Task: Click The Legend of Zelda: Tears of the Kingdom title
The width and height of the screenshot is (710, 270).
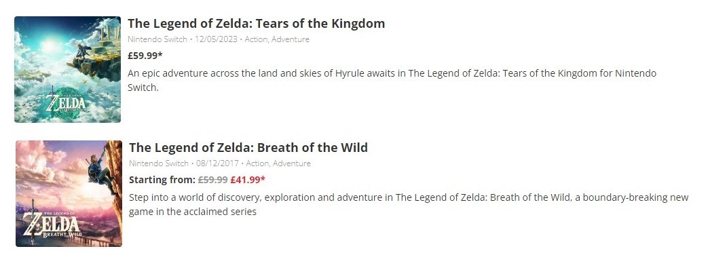Action: point(257,24)
